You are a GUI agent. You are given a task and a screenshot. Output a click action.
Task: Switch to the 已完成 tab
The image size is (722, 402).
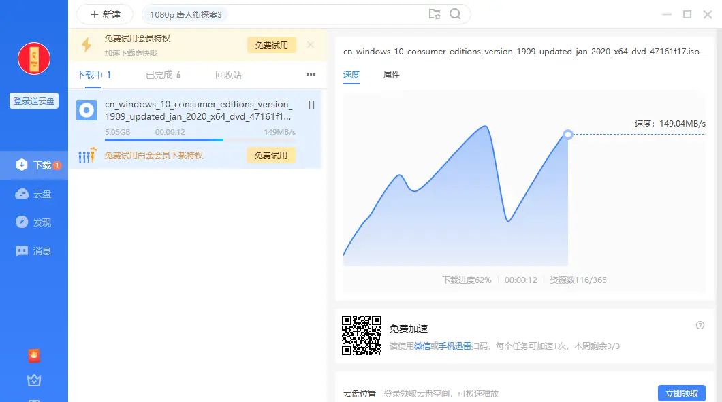point(163,75)
